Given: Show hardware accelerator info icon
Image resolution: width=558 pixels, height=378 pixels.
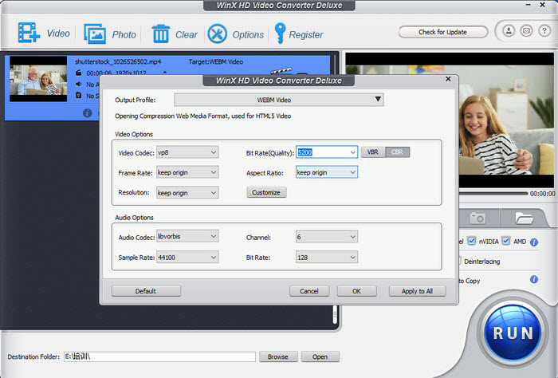Looking at the screenshot, I should coord(534,242).
